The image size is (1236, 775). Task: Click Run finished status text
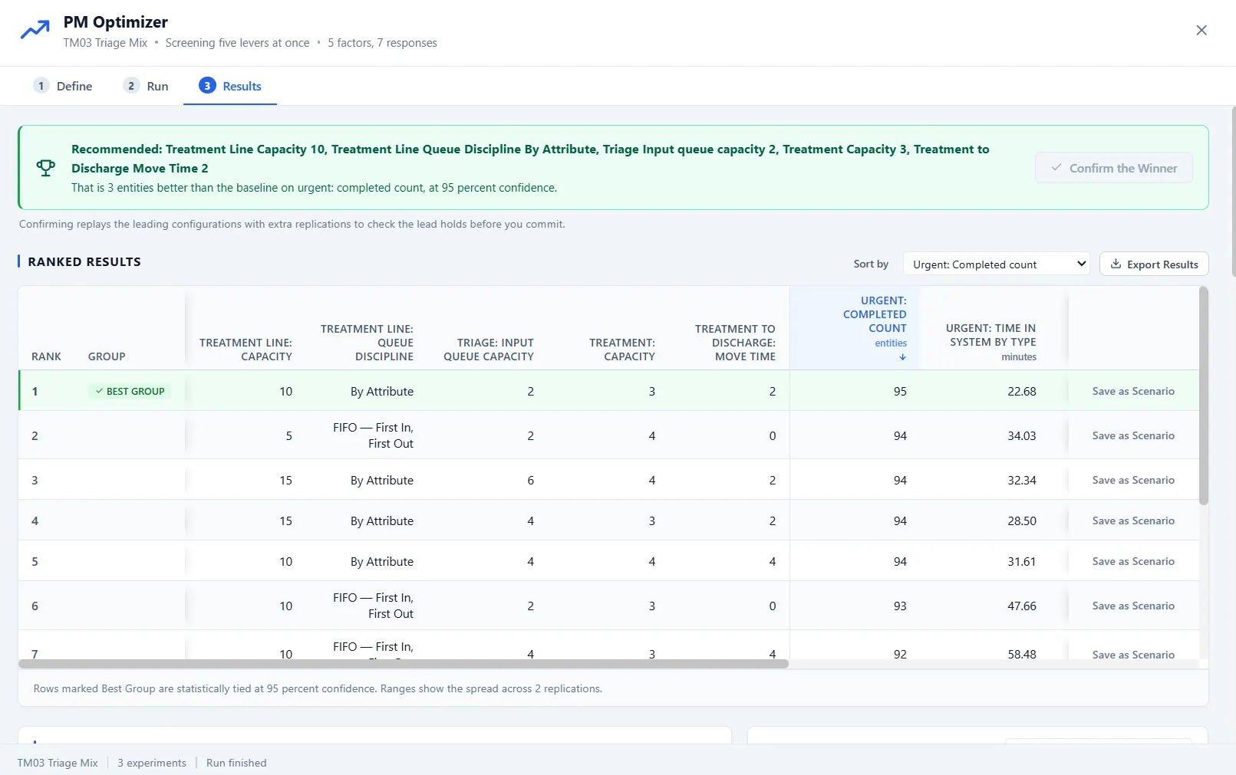[x=236, y=763]
